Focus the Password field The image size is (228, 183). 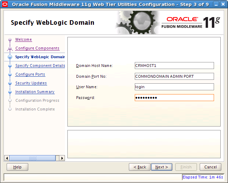174,98
